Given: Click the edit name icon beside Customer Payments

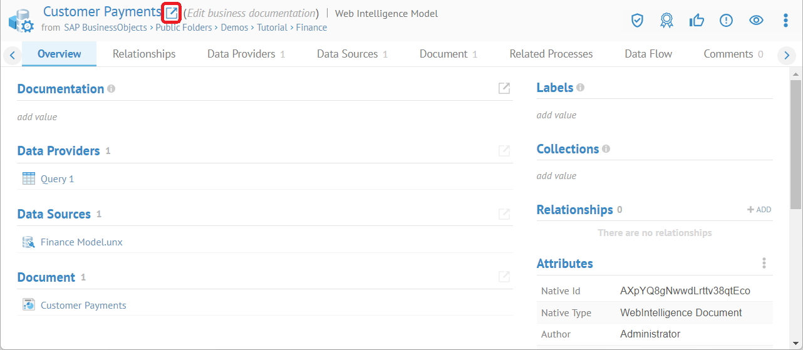Looking at the screenshot, I should pos(172,13).
